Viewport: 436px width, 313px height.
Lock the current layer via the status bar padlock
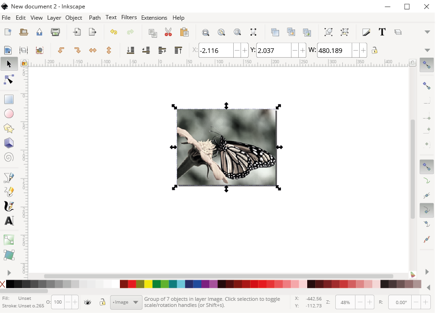pos(102,302)
